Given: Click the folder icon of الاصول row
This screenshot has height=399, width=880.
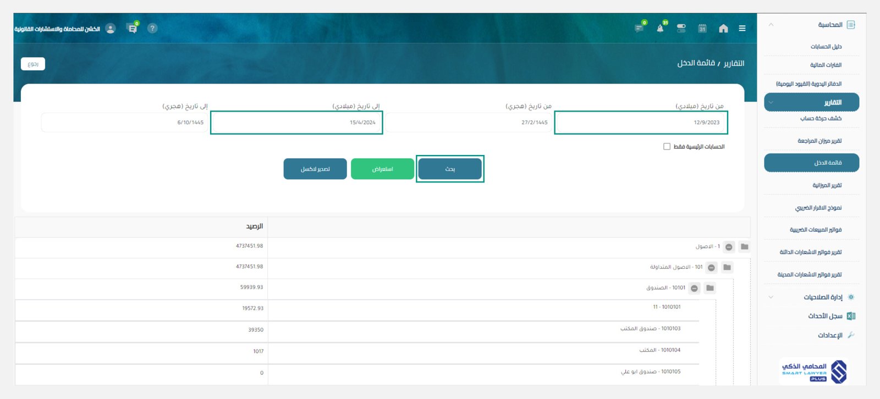Looking at the screenshot, I should tap(744, 247).
